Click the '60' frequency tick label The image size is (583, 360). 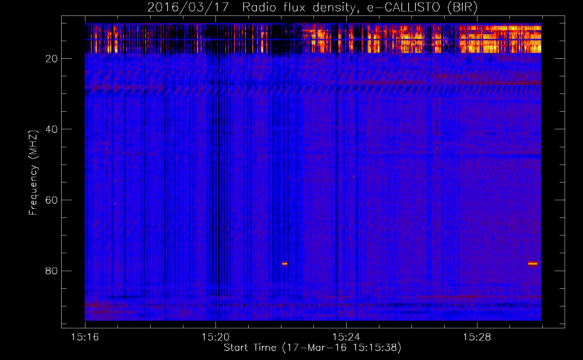click(52, 200)
